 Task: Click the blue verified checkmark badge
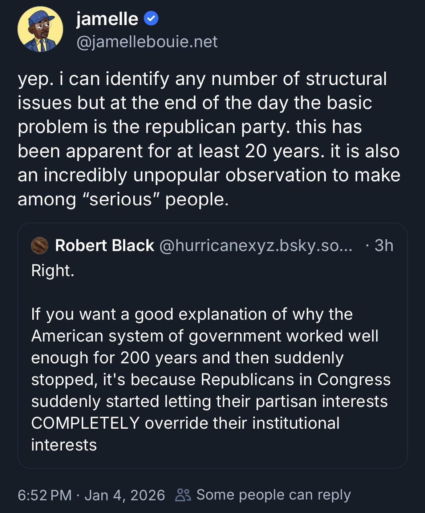[151, 19]
